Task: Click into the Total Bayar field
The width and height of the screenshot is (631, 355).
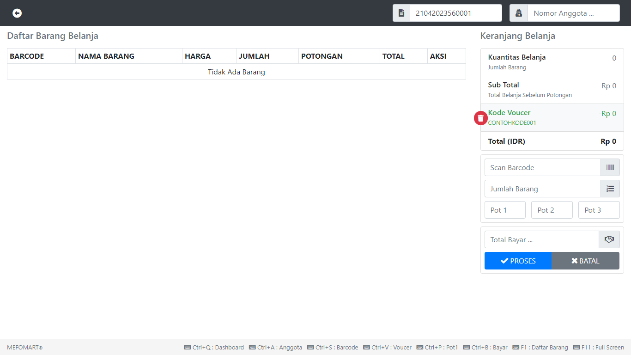Action: point(541,239)
